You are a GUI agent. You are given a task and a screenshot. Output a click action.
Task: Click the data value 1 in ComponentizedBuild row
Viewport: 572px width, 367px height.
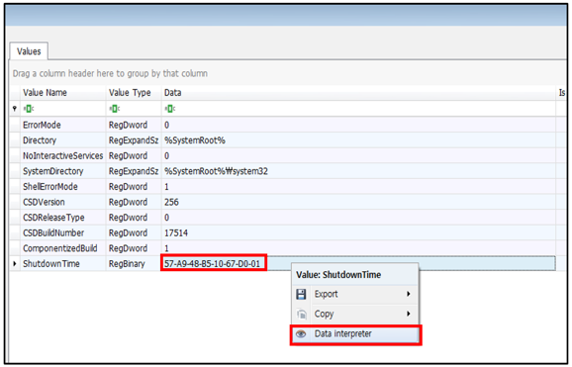[x=166, y=248]
